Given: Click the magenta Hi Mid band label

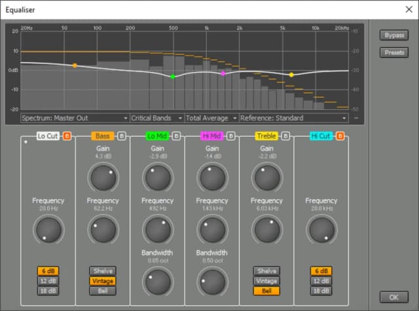Looking at the screenshot, I should click(x=211, y=136).
